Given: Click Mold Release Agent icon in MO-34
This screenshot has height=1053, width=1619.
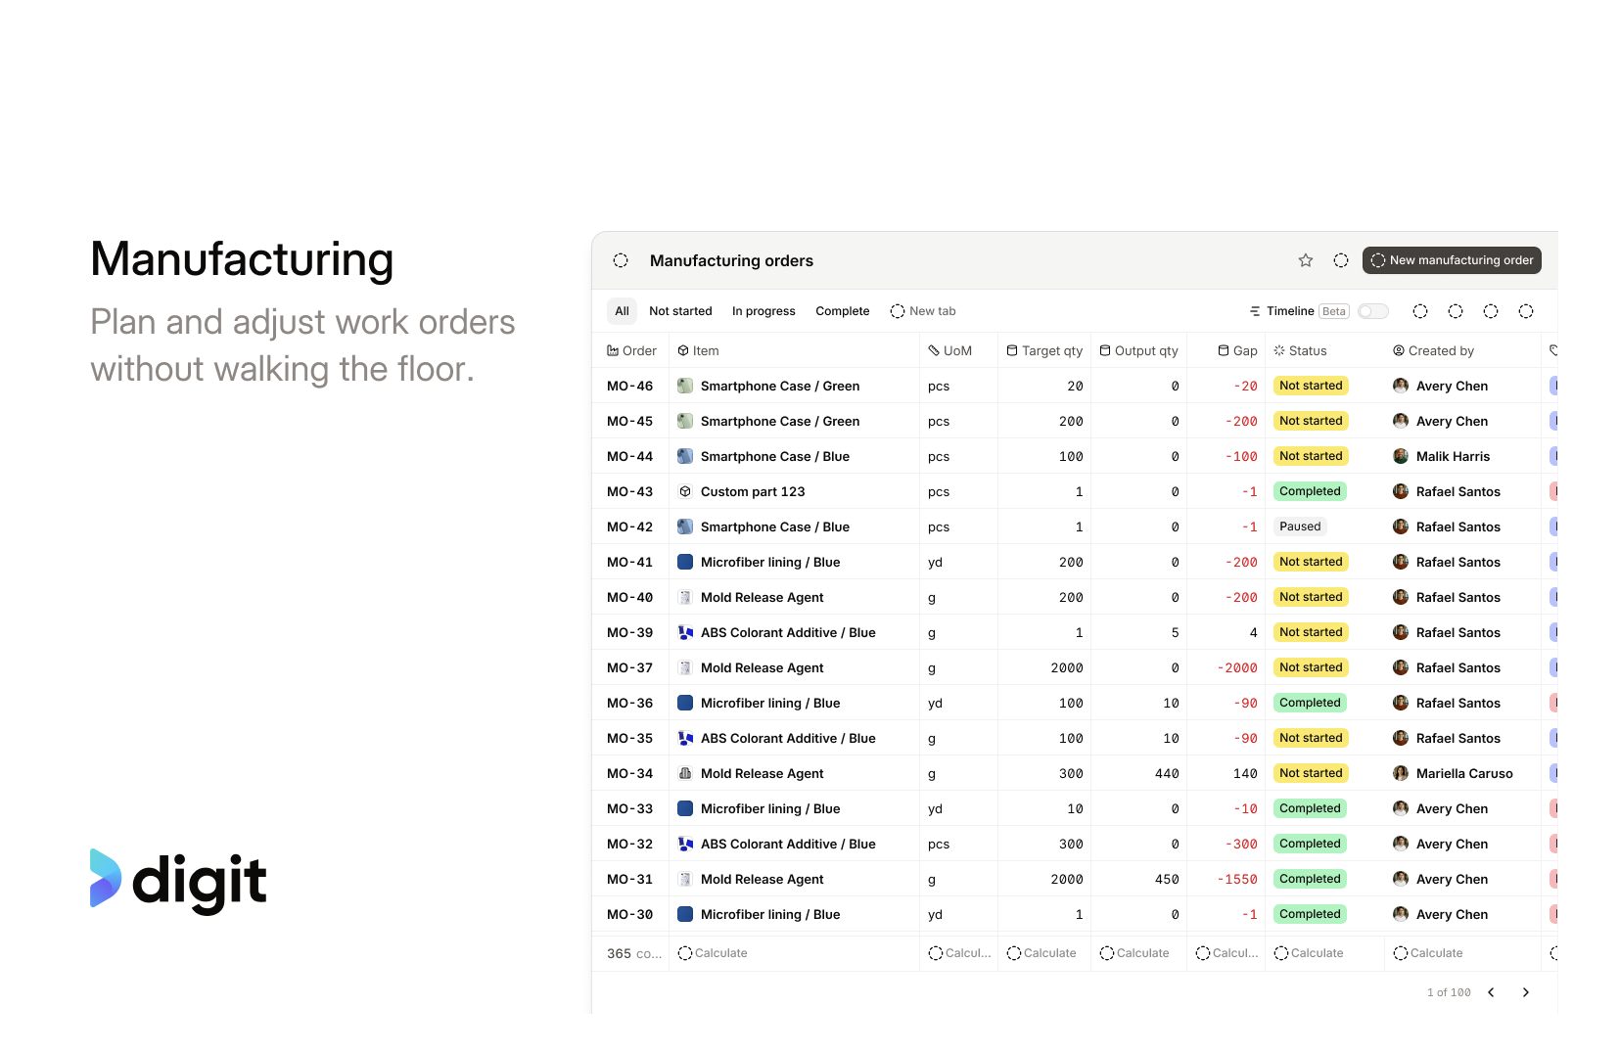Looking at the screenshot, I should [x=685, y=773].
